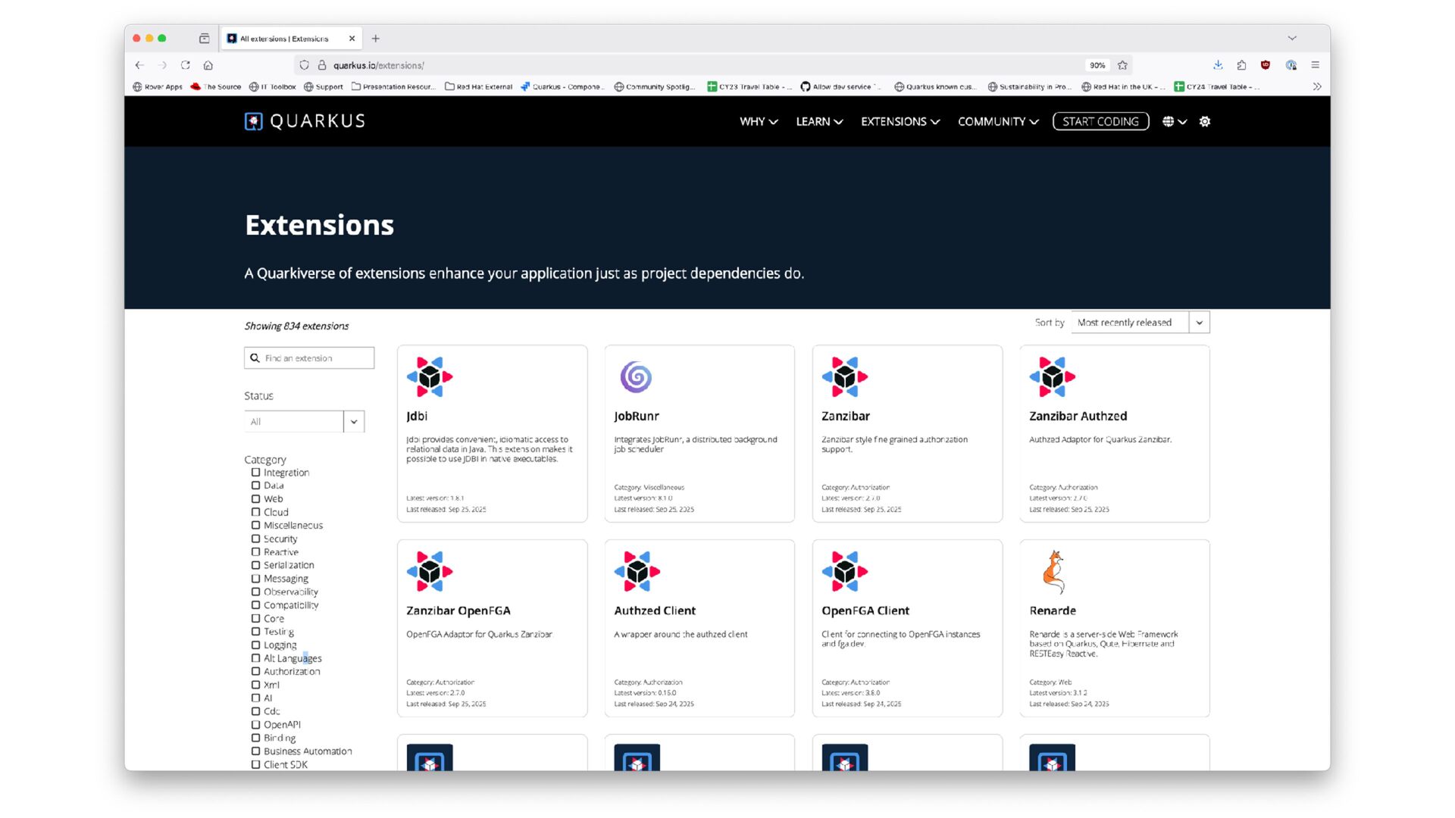Tick the Authorization category checkbox
Viewport: 1455px width, 818px height.
click(x=256, y=672)
